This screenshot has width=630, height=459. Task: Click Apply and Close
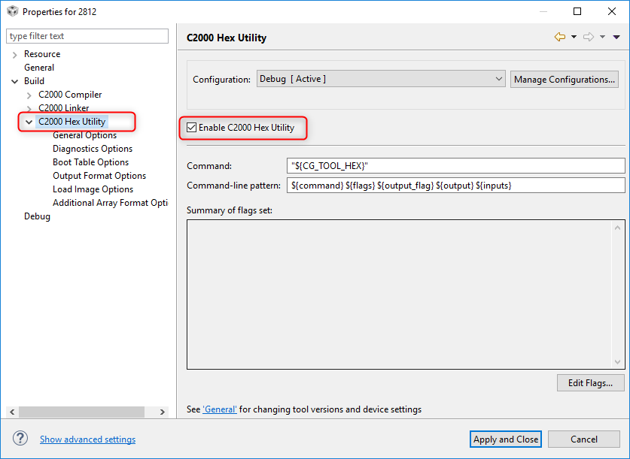[505, 439]
